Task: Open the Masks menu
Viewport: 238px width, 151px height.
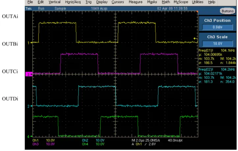Action: point(152,2)
